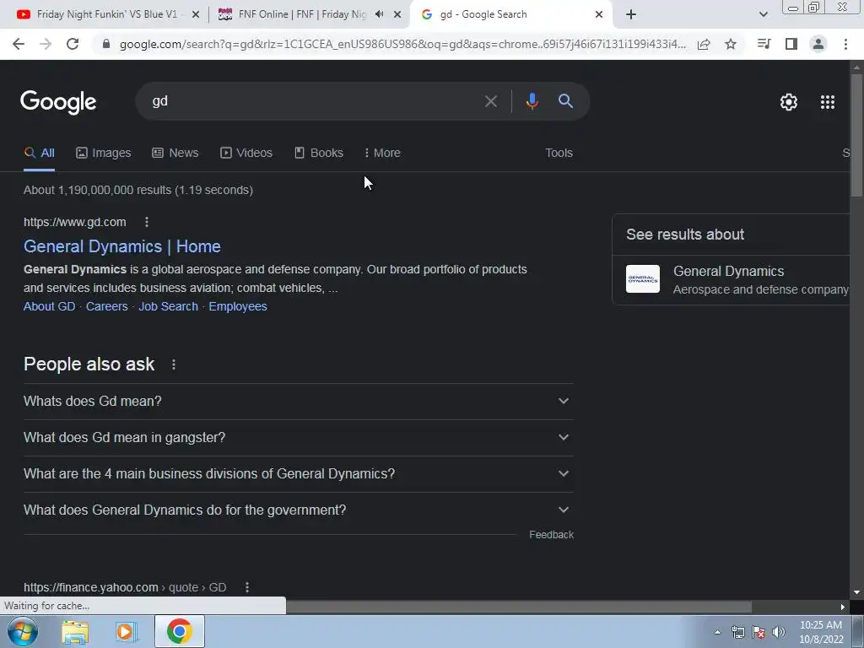
Task: Click the magnifying glass search button
Action: [566, 101]
